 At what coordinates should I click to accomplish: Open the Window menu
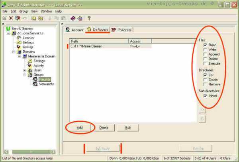pyautogui.click(x=46, y=12)
